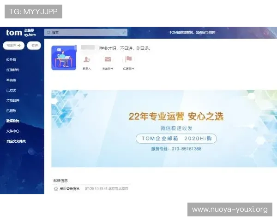This screenshot has width=277, height=221.
Task: Open 文件中心 file center
Action: [13, 131]
